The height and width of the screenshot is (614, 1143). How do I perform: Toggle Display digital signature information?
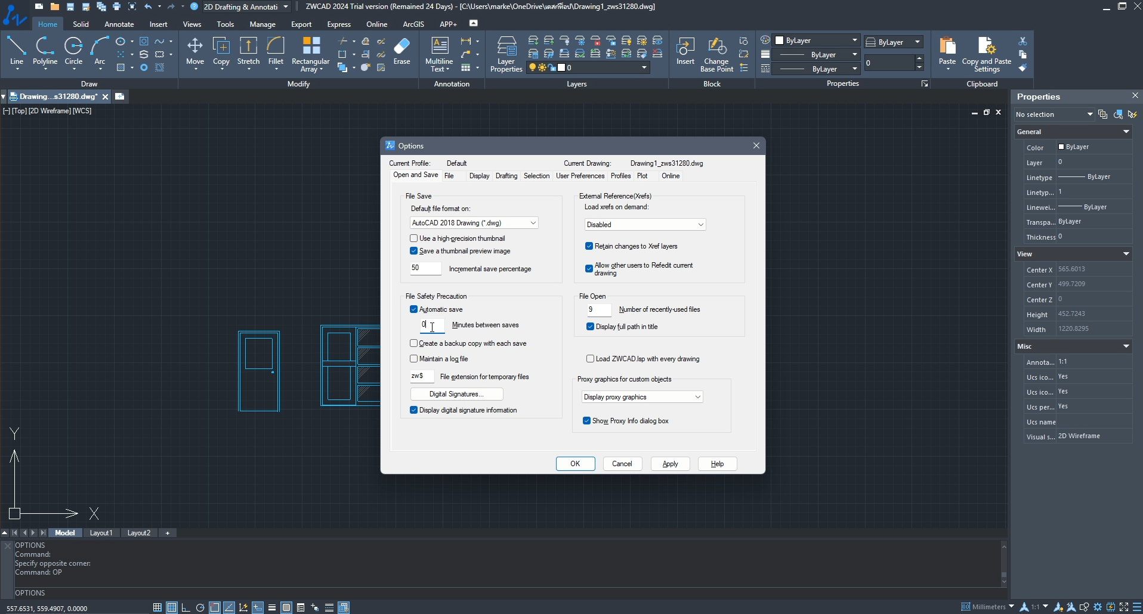click(413, 410)
